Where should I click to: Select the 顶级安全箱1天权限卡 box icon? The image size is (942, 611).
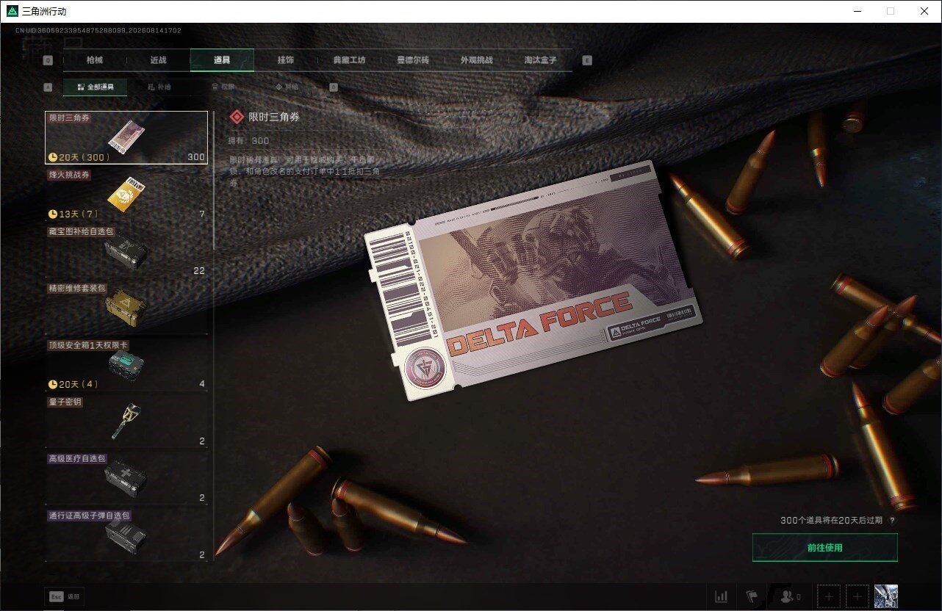(x=126, y=364)
